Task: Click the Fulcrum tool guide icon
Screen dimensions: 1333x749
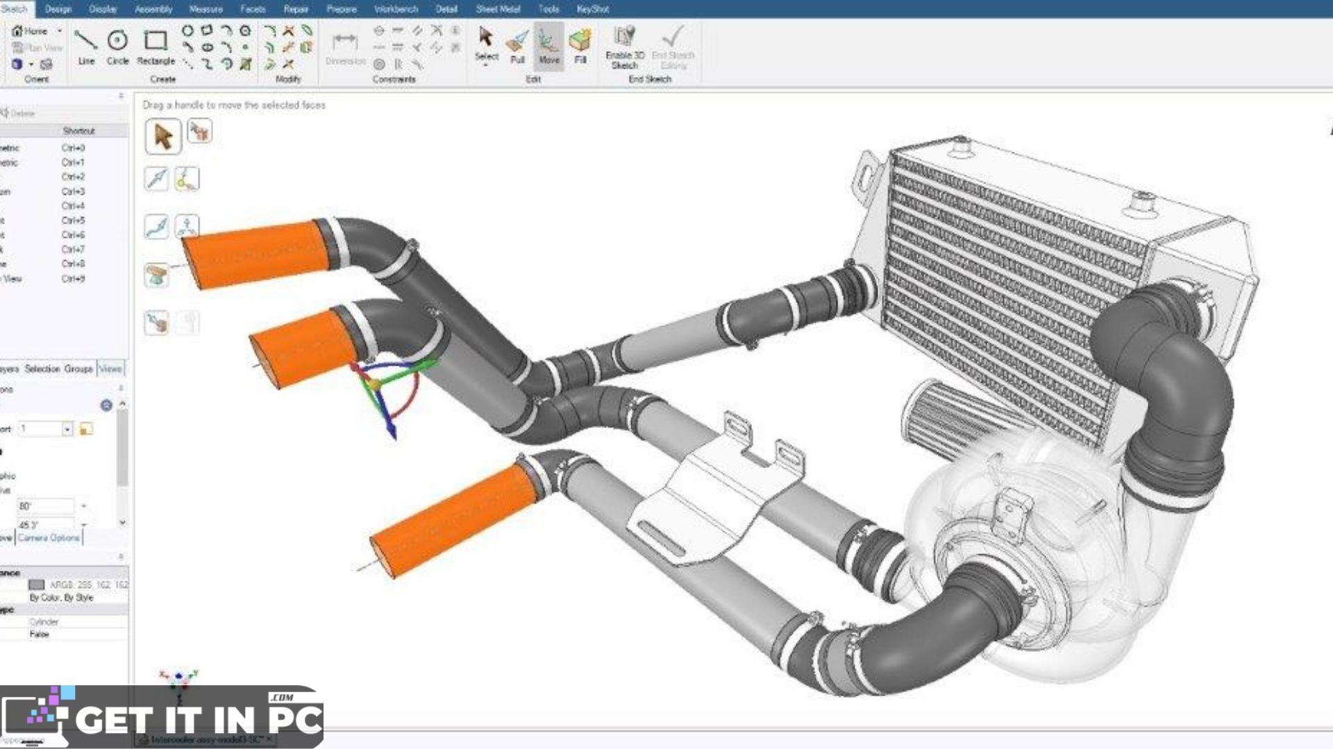Action: 156,275
